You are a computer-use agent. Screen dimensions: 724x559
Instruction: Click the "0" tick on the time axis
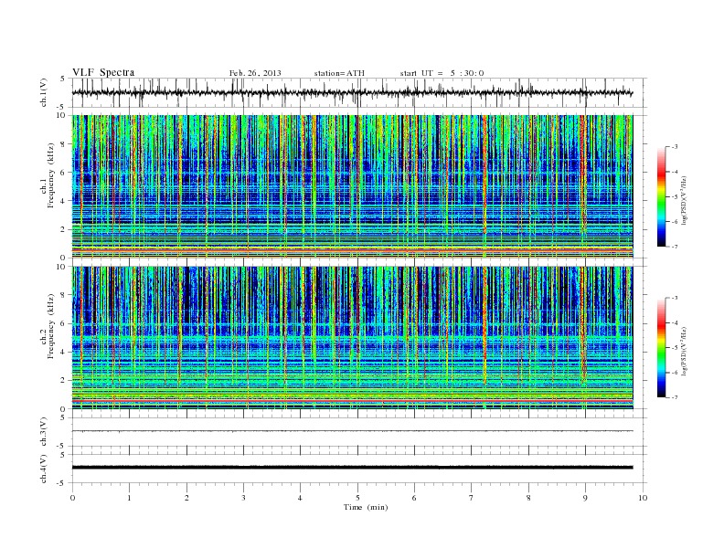(72, 498)
